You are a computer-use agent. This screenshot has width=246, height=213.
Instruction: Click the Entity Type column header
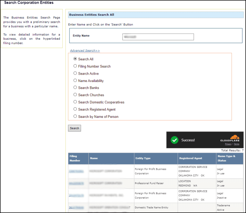pos(143,158)
